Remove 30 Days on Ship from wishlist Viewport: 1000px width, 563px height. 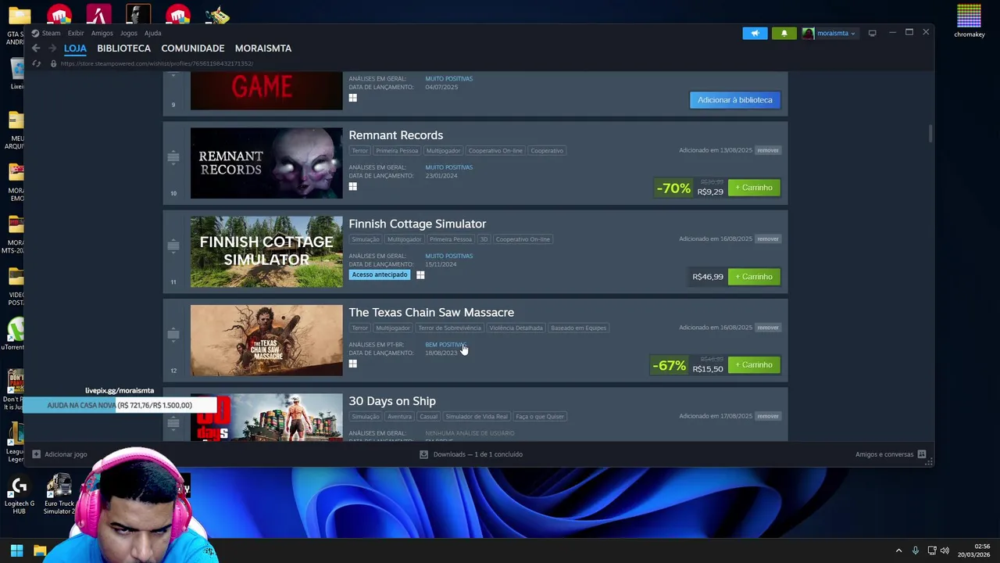pyautogui.click(x=768, y=416)
